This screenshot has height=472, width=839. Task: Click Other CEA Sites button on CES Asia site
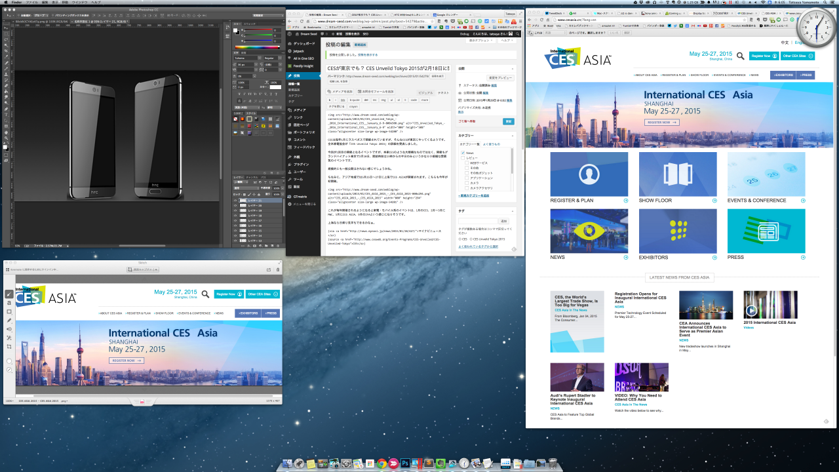tap(798, 56)
